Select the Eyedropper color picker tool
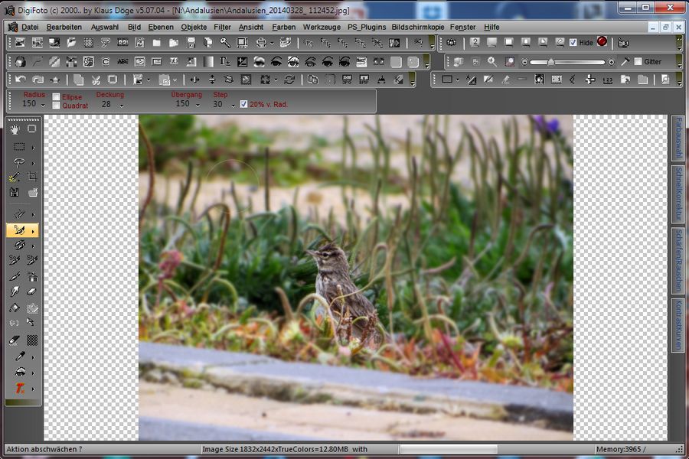The height and width of the screenshot is (459, 689). point(19,356)
